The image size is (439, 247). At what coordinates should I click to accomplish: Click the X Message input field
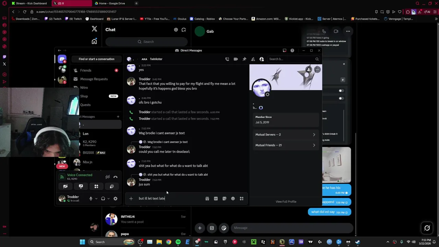(x=292, y=228)
